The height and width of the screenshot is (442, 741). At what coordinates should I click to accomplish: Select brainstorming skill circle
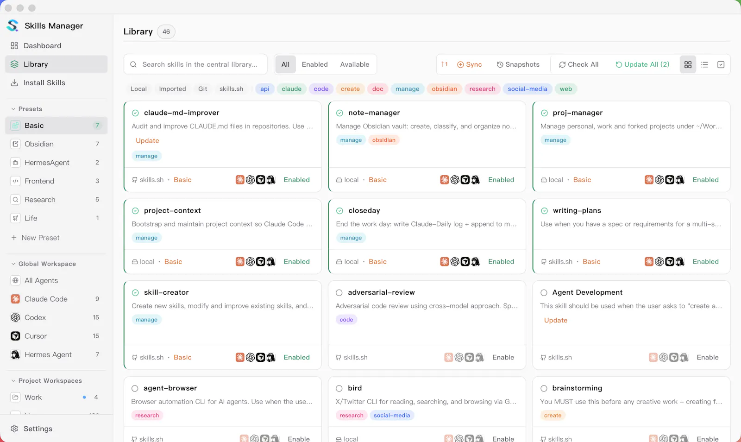[x=544, y=388]
